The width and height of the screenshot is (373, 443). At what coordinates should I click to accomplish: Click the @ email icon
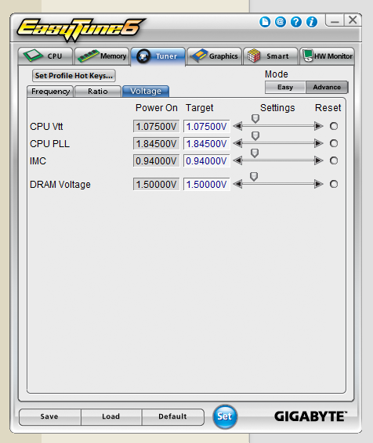coord(281,22)
